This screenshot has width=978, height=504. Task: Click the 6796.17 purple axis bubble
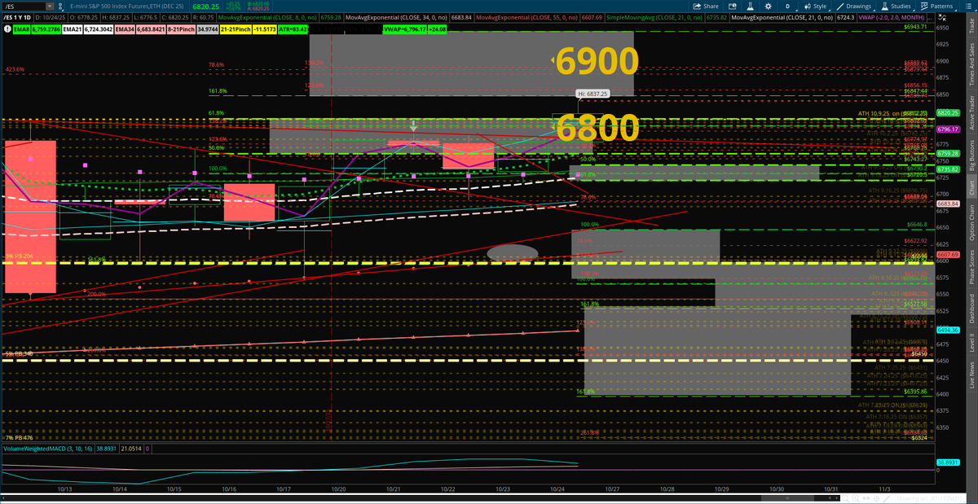pyautogui.click(x=949, y=129)
